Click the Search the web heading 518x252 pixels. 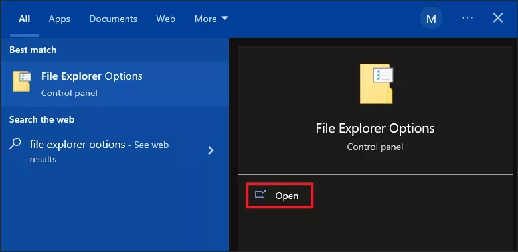[42, 119]
